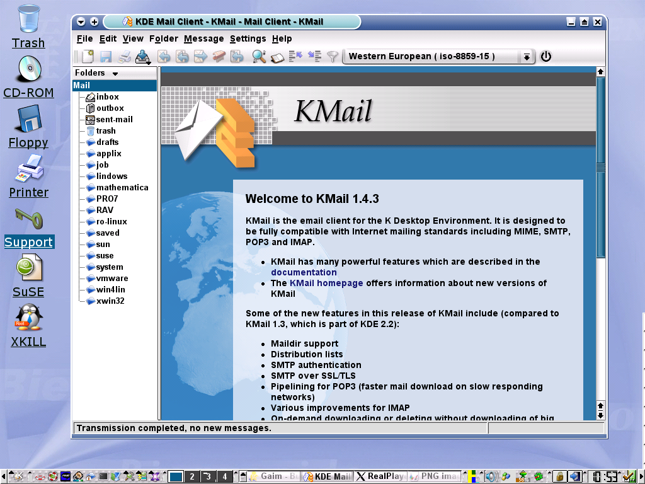The image size is (645, 484).
Task: Open the Folder menu
Action: [163, 38]
